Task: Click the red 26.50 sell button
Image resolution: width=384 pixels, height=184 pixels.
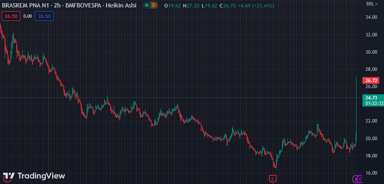Action: coord(11,16)
